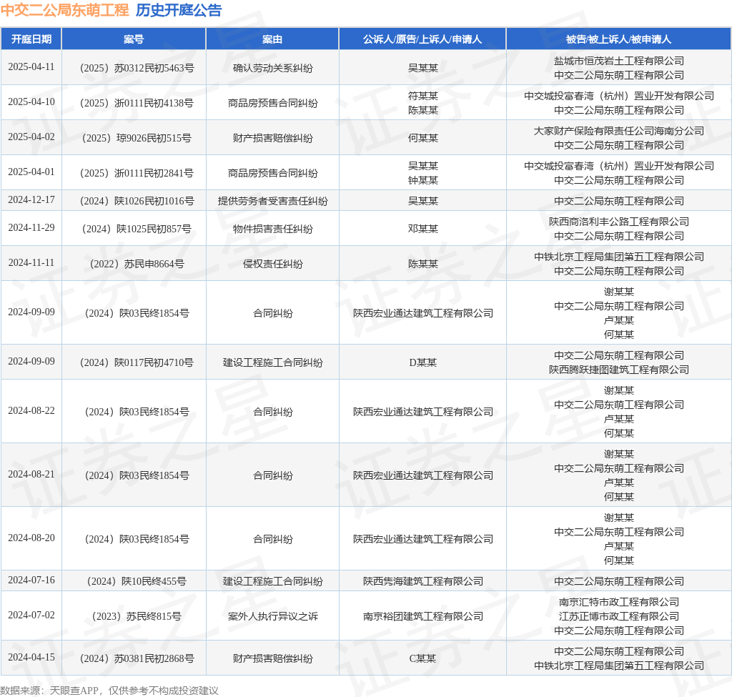Screen dimensions: 732x697
Task: Click defendant 陕西腾跃捷图建筑工程有限公司
Action: [x=619, y=370]
